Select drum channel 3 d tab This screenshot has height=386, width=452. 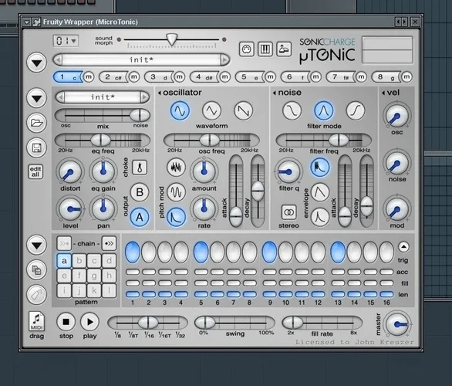pyautogui.click(x=159, y=77)
